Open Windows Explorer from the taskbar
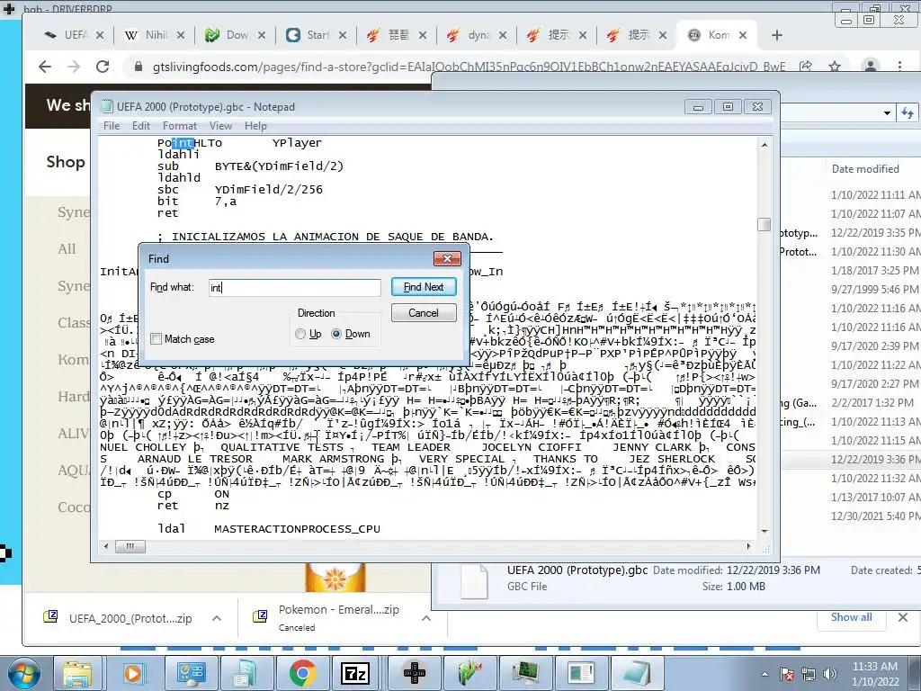Screen dimensions: 921x691 click(x=78, y=673)
